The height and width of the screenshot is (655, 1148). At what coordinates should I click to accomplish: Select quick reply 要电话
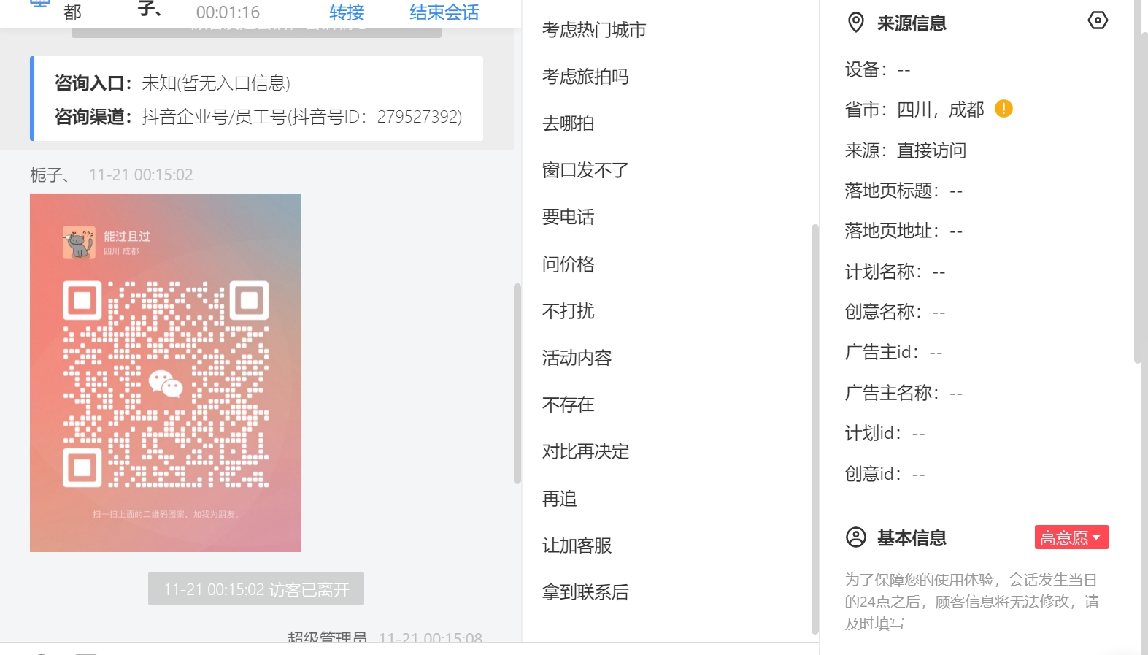[x=568, y=217]
